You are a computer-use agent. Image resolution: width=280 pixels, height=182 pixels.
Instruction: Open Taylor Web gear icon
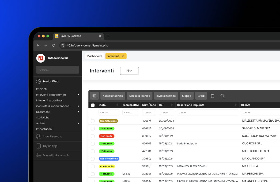pos(39,81)
